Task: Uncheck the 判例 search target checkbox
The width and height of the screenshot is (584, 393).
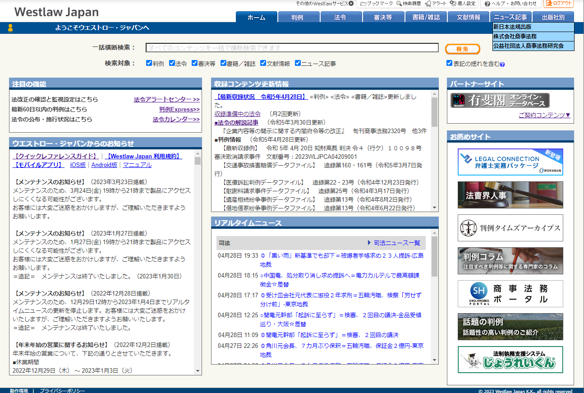Action: [149, 63]
